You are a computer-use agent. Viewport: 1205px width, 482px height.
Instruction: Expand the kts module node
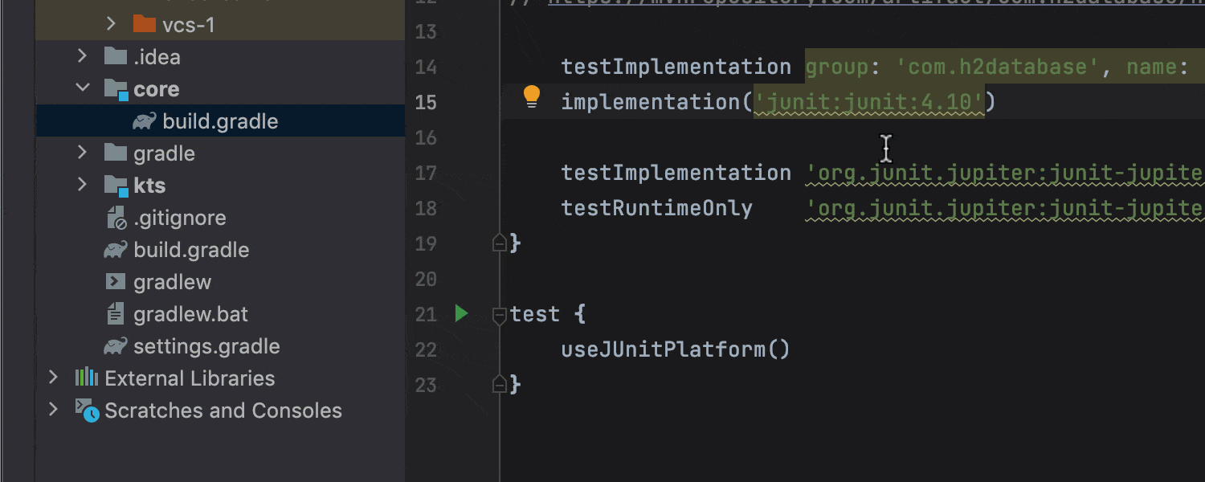pos(81,185)
